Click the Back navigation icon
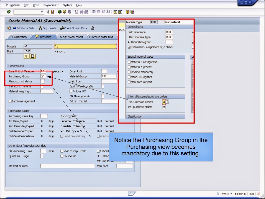Image resolution: width=265 pixels, height=199 pixels. coord(59,12)
